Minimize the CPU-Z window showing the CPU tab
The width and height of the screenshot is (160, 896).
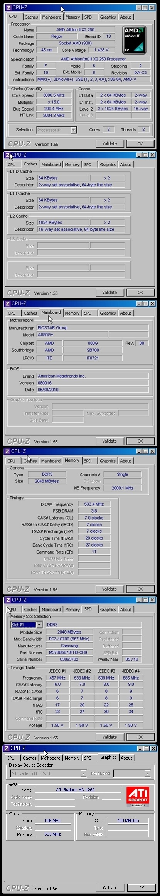point(139,7)
